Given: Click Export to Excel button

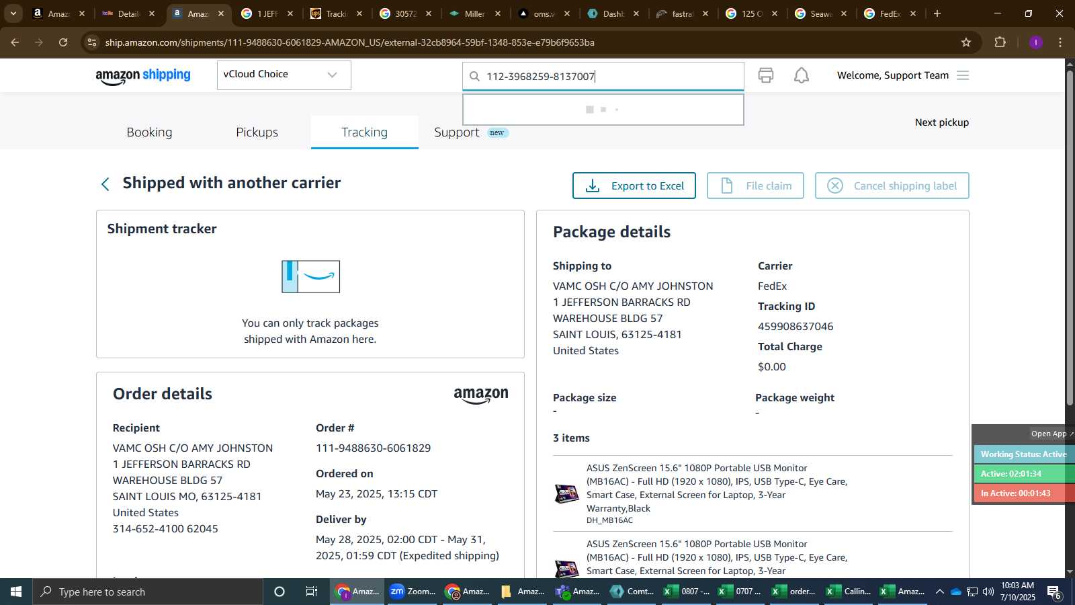Looking at the screenshot, I should (x=634, y=186).
